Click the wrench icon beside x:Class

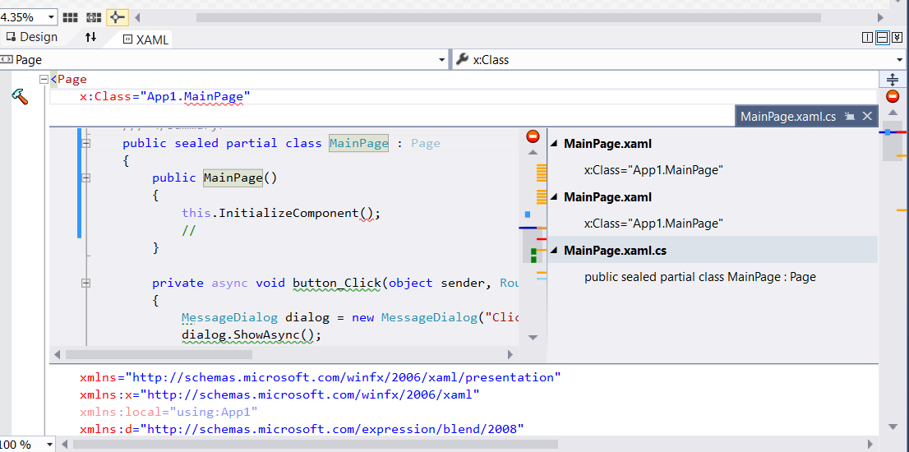tap(462, 59)
